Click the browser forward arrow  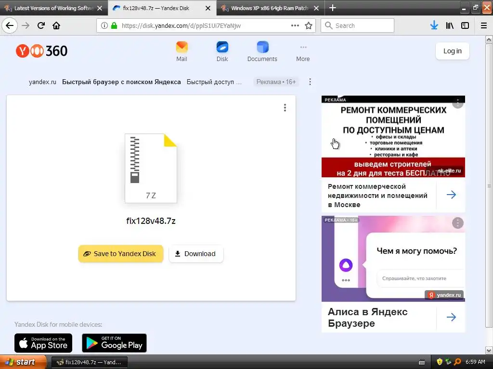(x=26, y=25)
